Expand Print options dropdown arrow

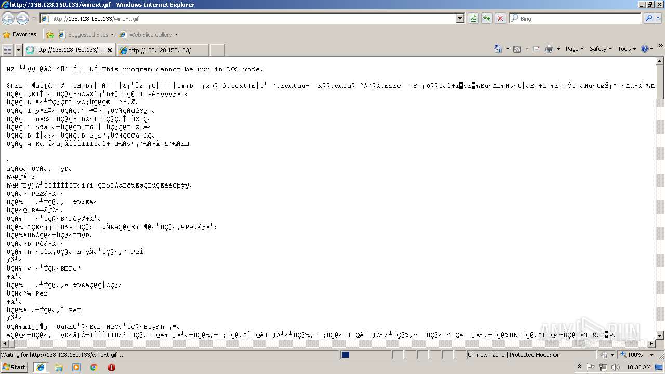click(558, 49)
